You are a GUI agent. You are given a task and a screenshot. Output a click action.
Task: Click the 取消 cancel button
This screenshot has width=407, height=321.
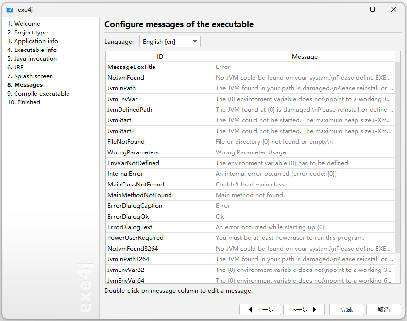pos(384,309)
